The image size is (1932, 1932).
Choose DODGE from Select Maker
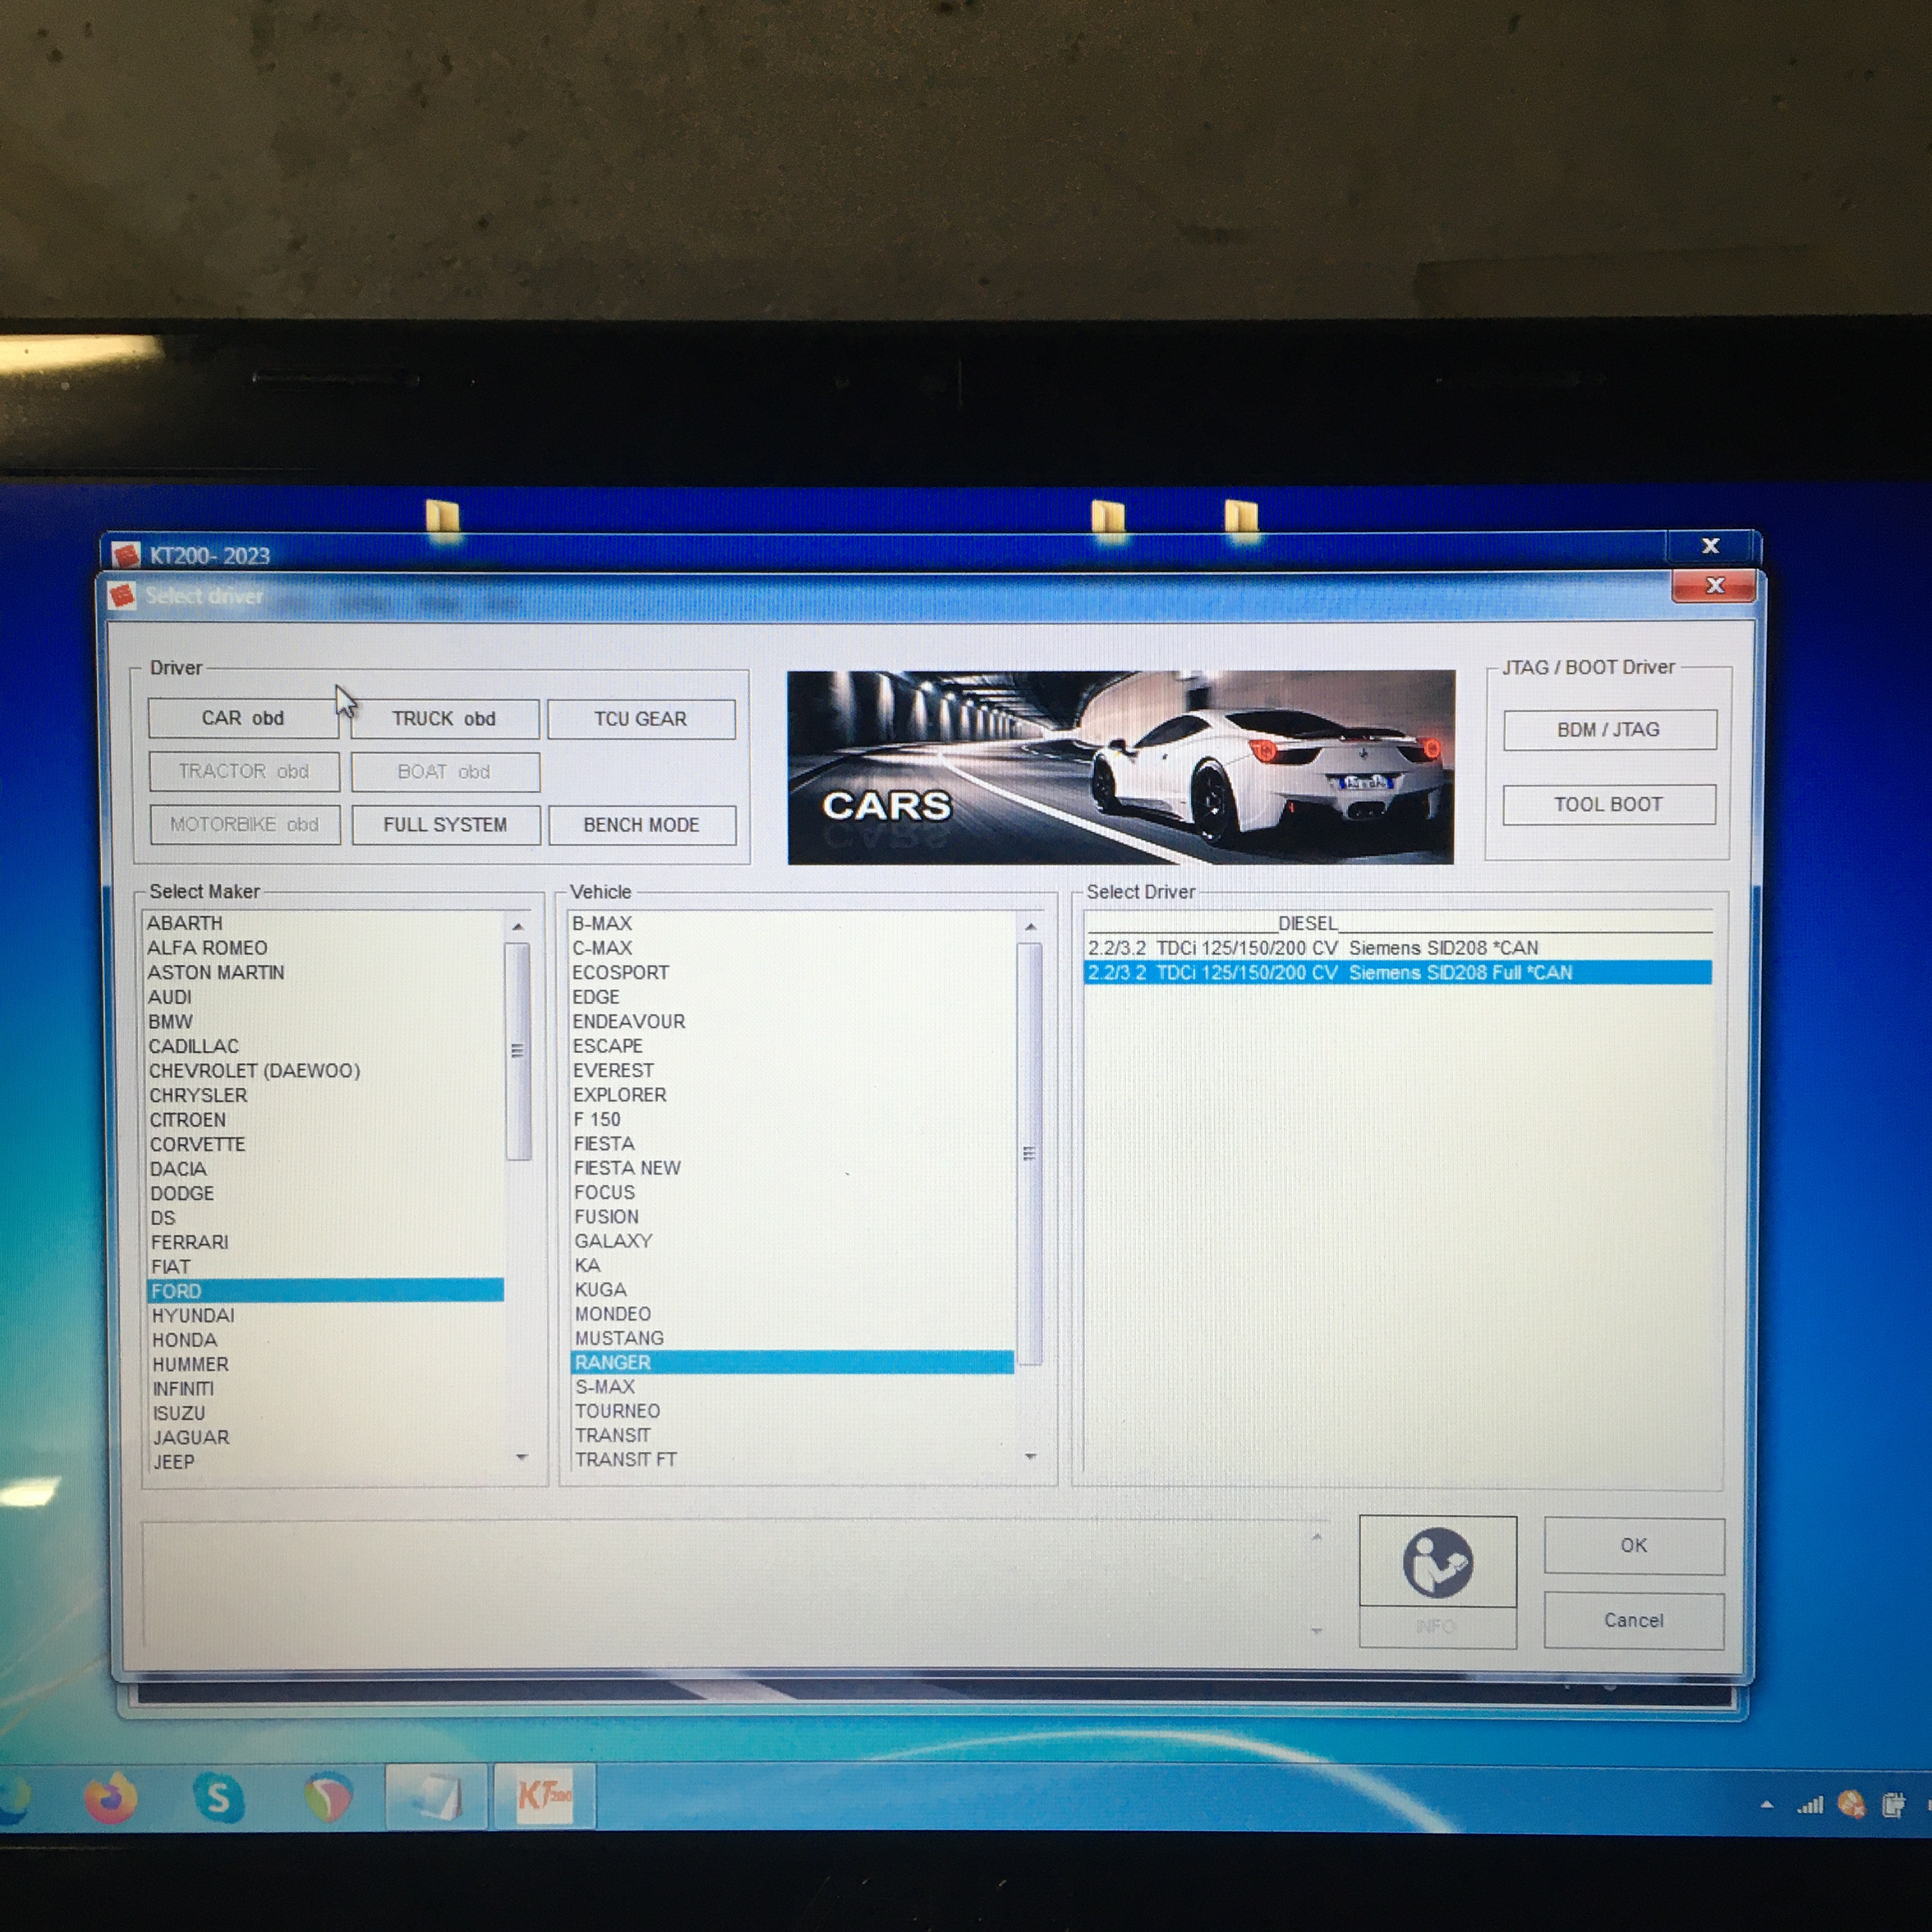pyautogui.click(x=182, y=1194)
